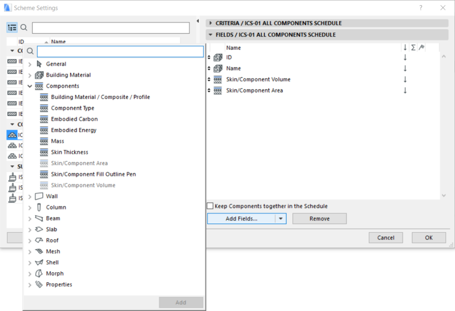Click the Column tool icon in the tree
Screen dimensions: 455x311
39,207
